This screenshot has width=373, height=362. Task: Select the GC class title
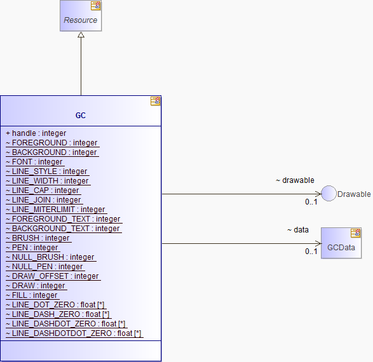tap(81, 116)
